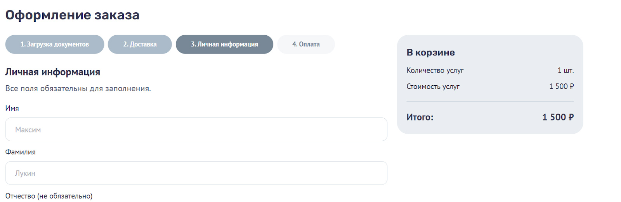
Task: Click the Имя field label
Action: (x=12, y=109)
